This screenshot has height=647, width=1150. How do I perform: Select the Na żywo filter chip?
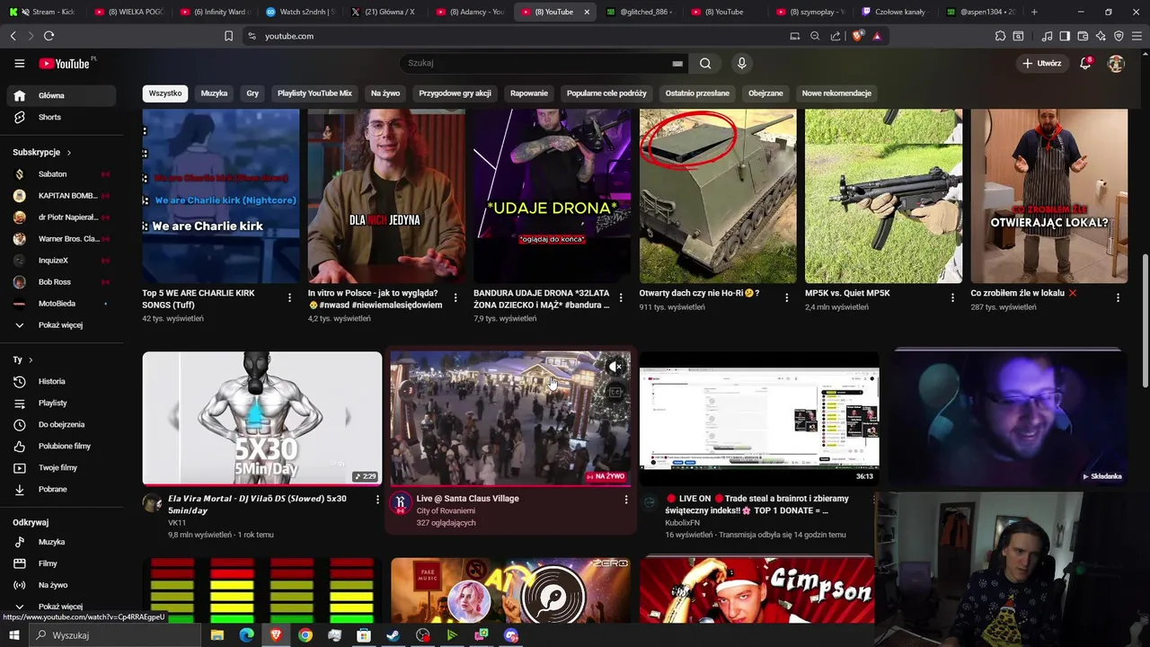click(x=385, y=93)
